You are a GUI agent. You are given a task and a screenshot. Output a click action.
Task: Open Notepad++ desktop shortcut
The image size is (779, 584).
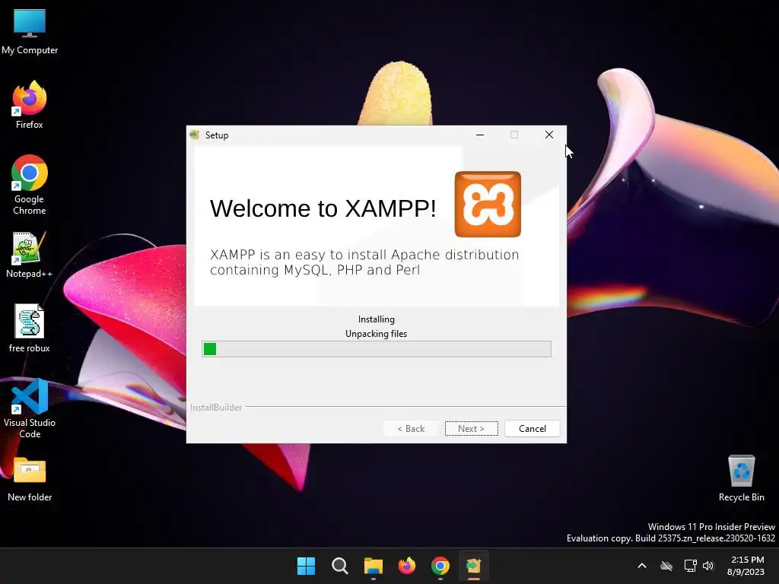(30, 254)
